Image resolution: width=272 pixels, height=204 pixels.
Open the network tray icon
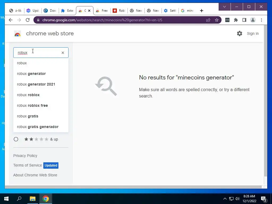tap(231, 199)
